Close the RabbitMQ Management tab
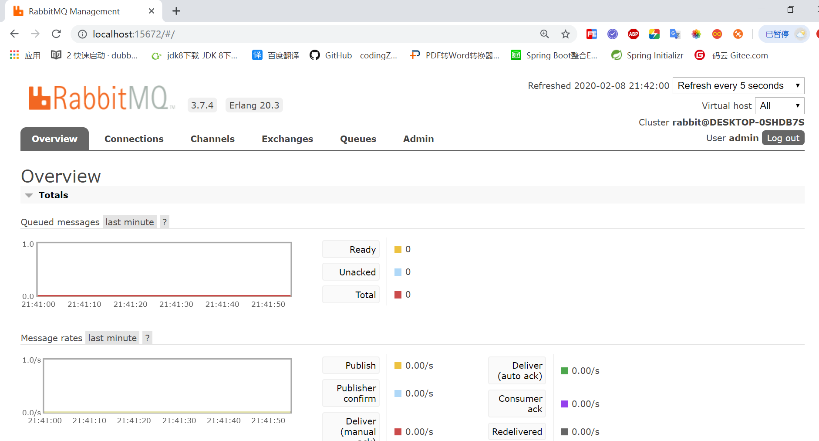Image resolution: width=819 pixels, height=441 pixels. tap(152, 11)
